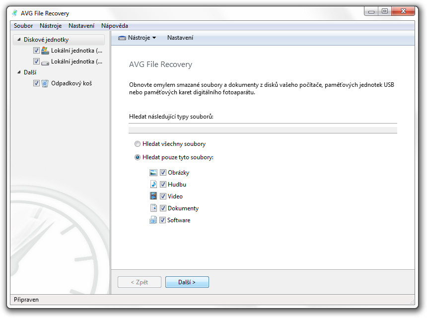The image size is (427, 318).
Task: Select the Odpadkový koš tree row label
Action: coord(71,83)
